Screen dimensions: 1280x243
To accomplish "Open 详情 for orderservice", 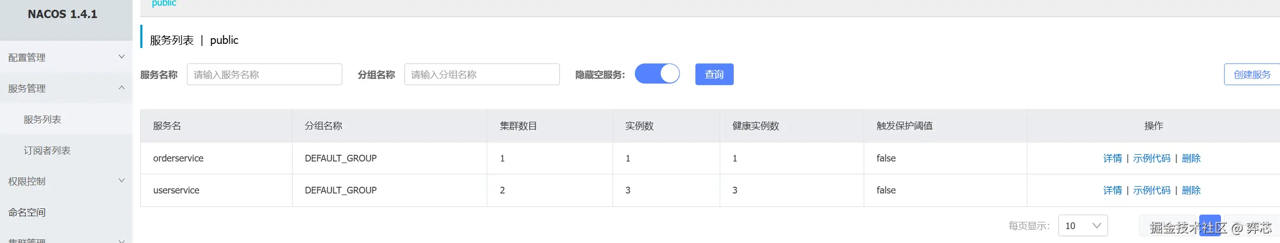I will point(1112,158).
